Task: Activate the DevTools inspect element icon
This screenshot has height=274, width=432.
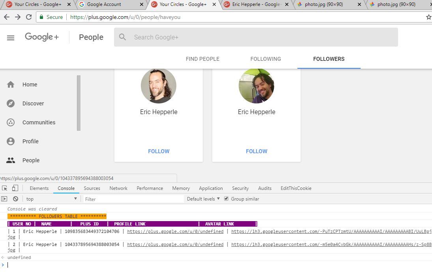Action: point(5,188)
